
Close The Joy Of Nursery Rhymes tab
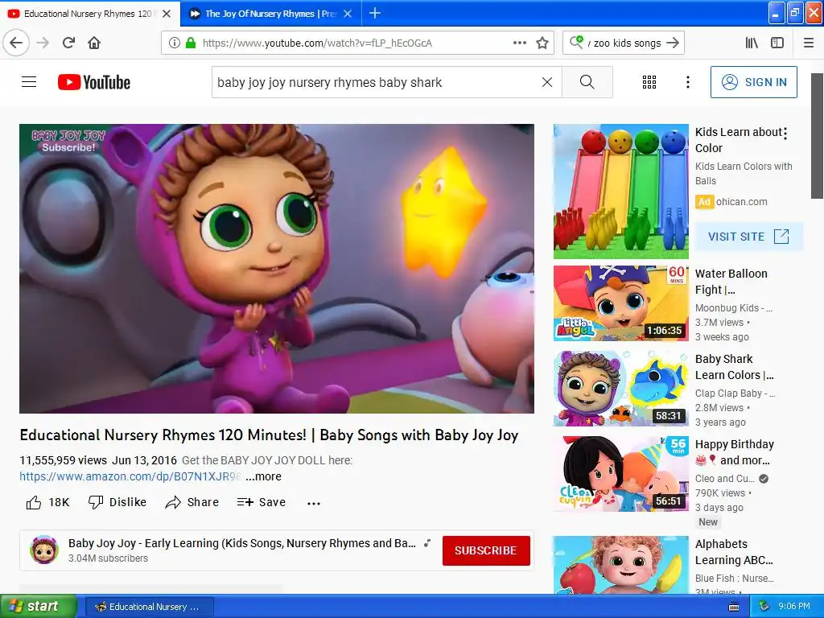348,14
